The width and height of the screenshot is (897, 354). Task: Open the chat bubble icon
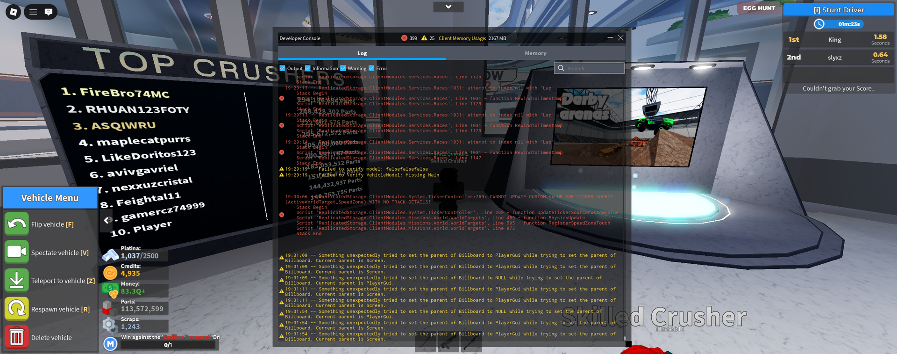click(48, 12)
